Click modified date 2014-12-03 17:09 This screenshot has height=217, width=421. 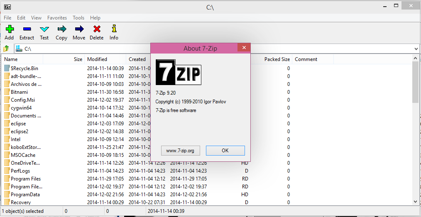tap(105, 123)
